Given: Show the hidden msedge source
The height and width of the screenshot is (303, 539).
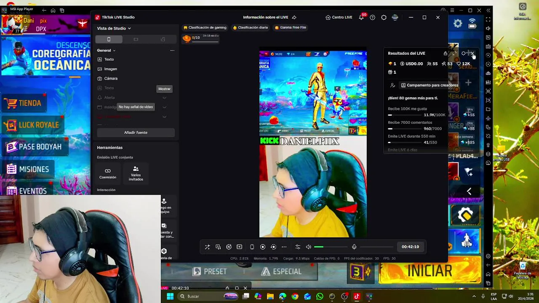Looking at the screenshot, I should 164,107.
